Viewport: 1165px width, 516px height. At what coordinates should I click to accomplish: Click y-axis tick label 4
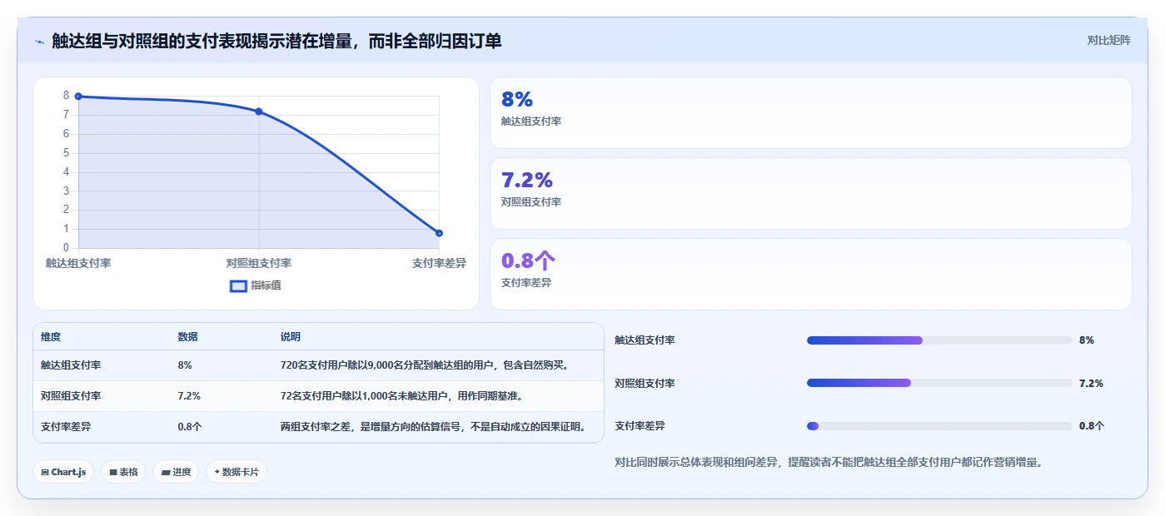66,172
